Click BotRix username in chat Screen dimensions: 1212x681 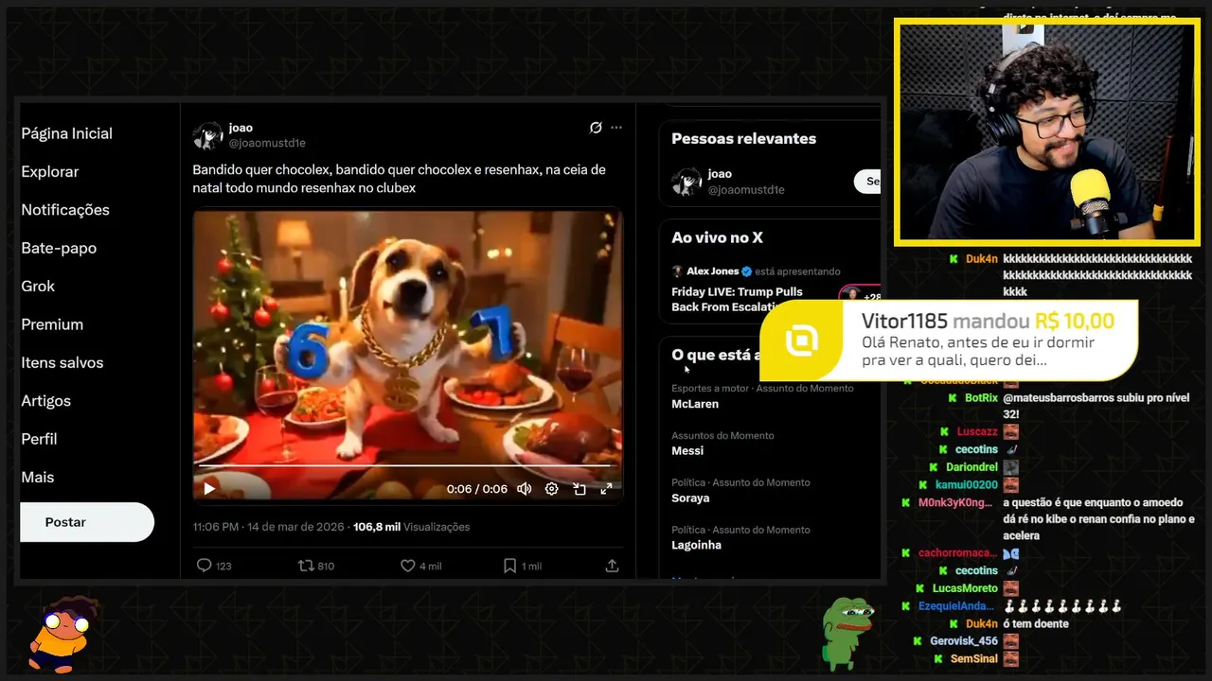[x=981, y=398]
